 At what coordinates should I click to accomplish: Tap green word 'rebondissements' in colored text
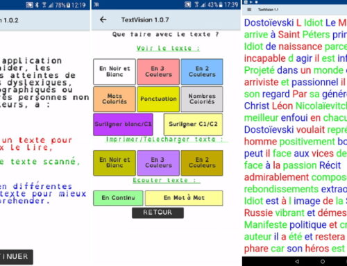[281, 189]
